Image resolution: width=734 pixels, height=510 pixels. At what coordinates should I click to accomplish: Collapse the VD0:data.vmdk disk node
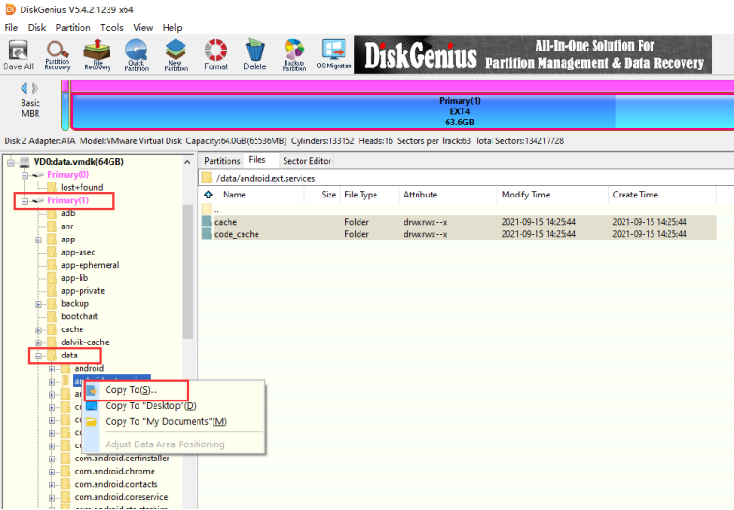click(x=11, y=162)
